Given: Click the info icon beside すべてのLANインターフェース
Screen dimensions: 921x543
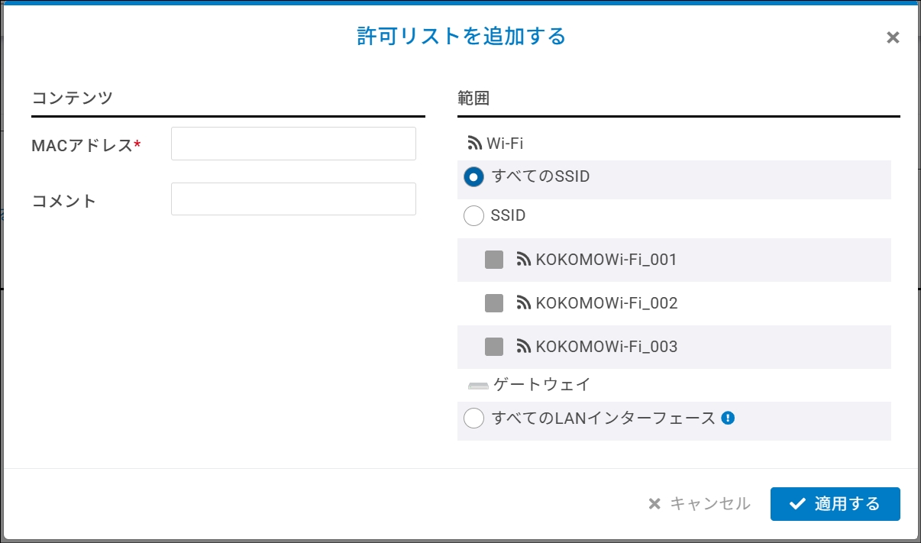Looking at the screenshot, I should (728, 418).
